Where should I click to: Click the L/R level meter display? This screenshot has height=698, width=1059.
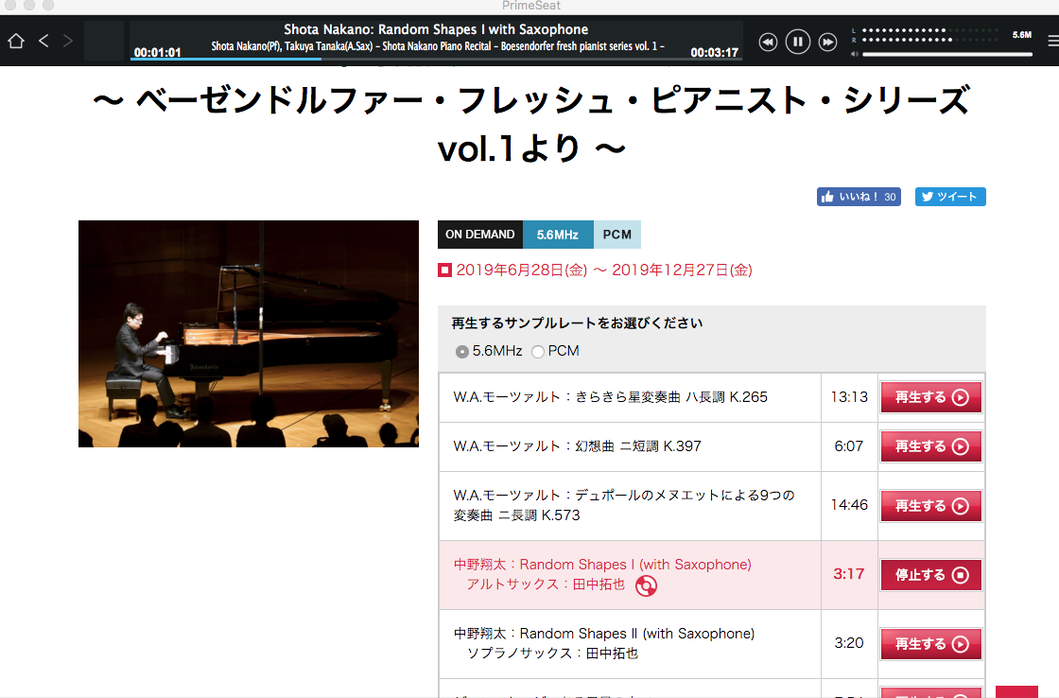(x=925, y=35)
